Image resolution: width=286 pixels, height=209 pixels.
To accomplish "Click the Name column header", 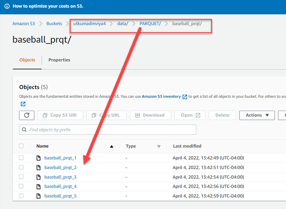I will click(x=43, y=146).
